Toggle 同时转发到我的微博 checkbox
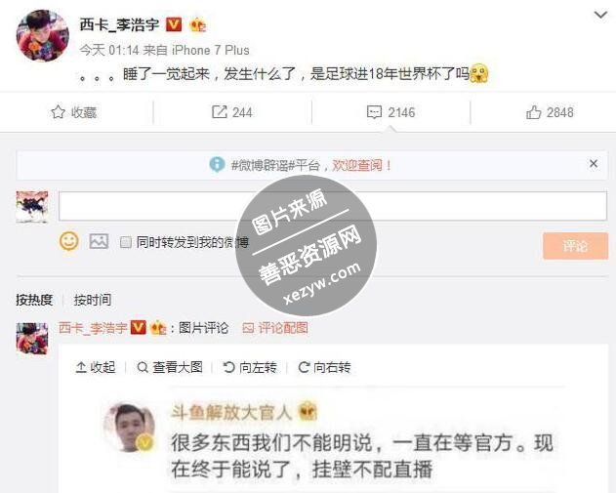Screen dimensions: 616x493 point(125,242)
